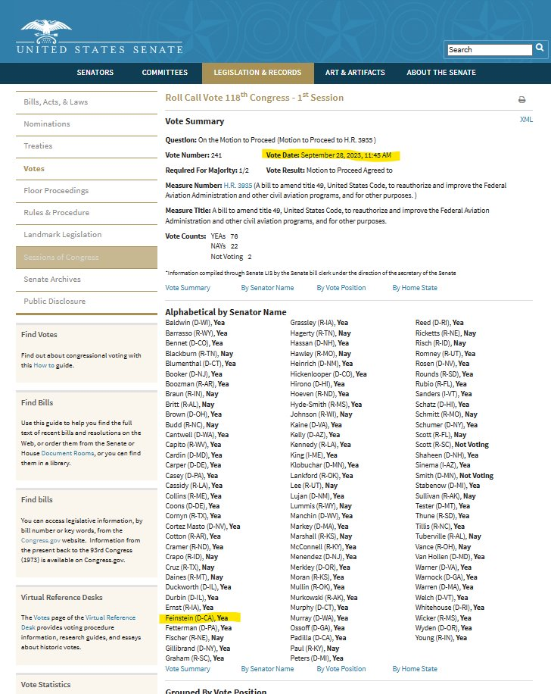The height and width of the screenshot is (694, 551).
Task: Click the Alphabetical by Senator Name heading
Action: tap(226, 312)
